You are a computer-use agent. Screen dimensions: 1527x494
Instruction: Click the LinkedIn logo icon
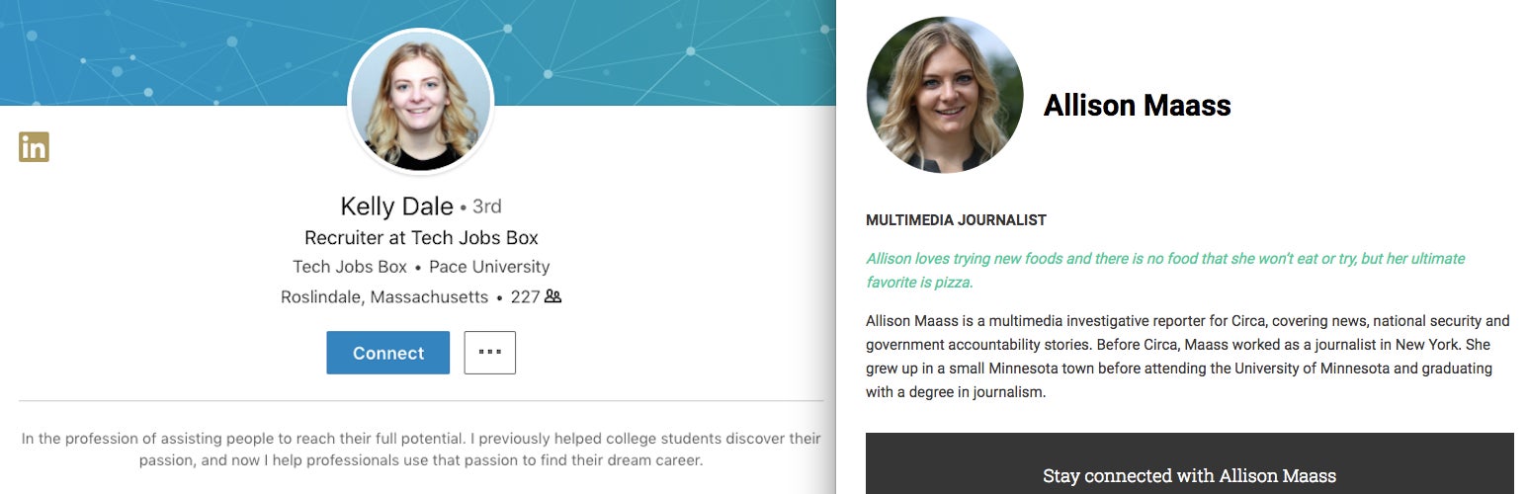tap(34, 147)
